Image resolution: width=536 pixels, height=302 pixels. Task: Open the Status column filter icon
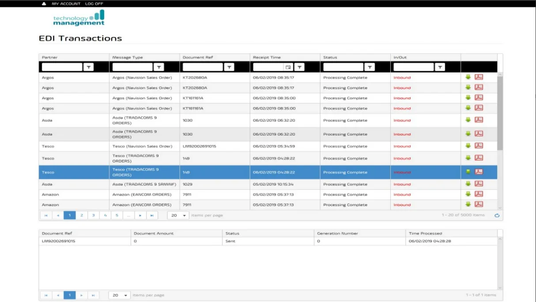[x=370, y=67]
